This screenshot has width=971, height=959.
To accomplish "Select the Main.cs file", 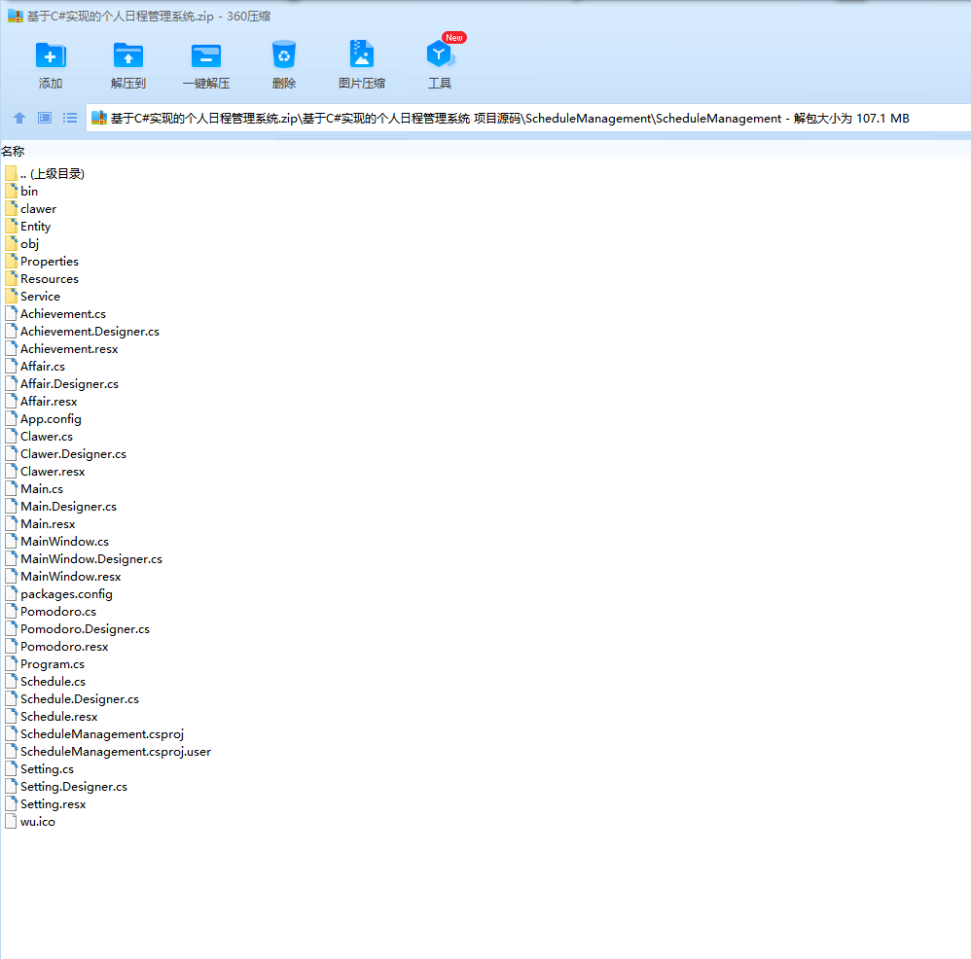I will click(34, 489).
